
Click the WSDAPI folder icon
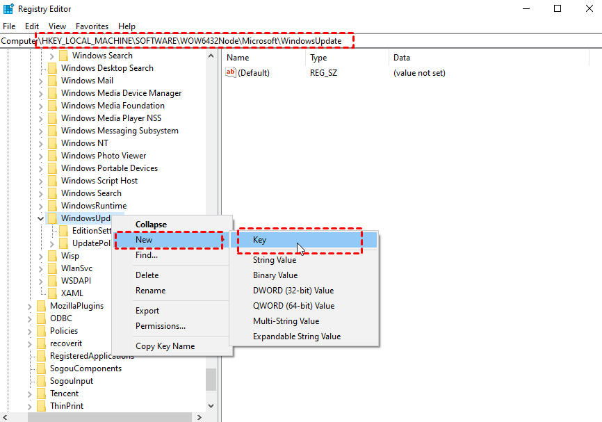[52, 281]
